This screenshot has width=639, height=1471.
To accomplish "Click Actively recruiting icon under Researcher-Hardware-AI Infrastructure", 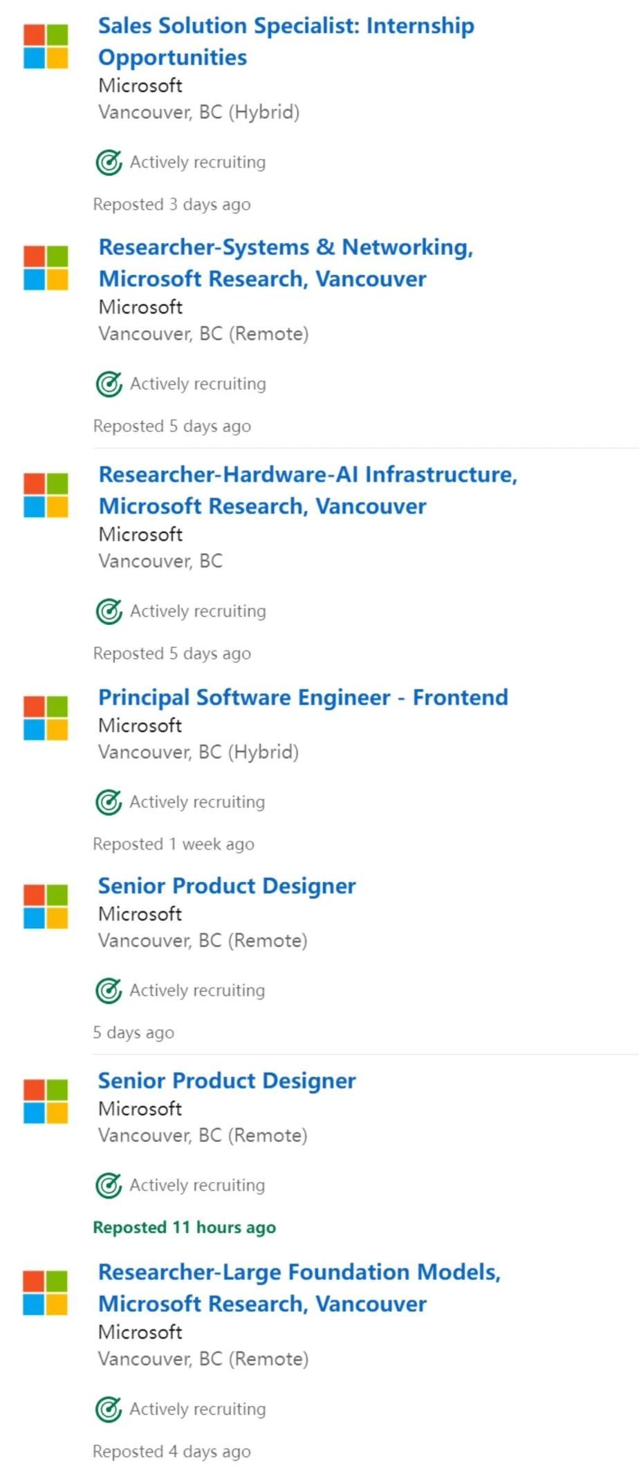I will (109, 612).
